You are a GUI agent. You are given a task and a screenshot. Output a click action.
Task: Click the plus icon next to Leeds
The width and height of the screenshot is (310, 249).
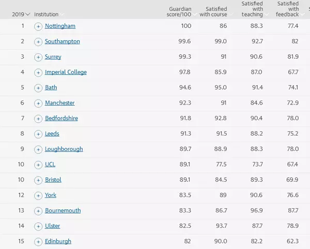coord(38,134)
